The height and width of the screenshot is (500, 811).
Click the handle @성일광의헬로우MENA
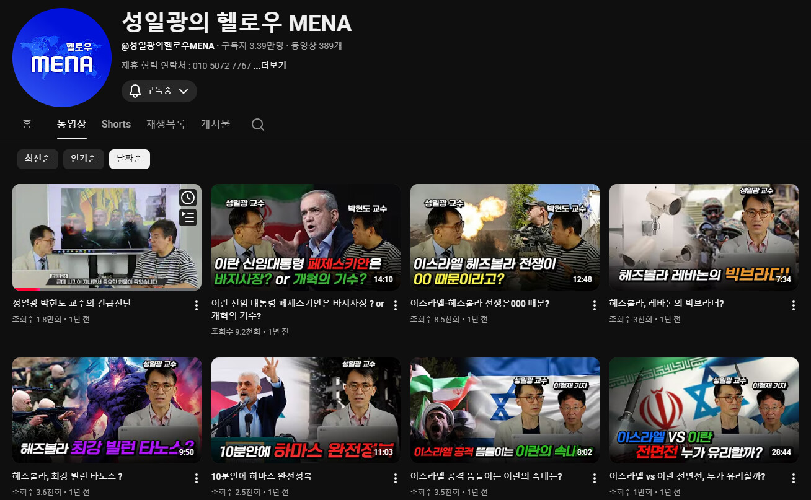coord(168,46)
